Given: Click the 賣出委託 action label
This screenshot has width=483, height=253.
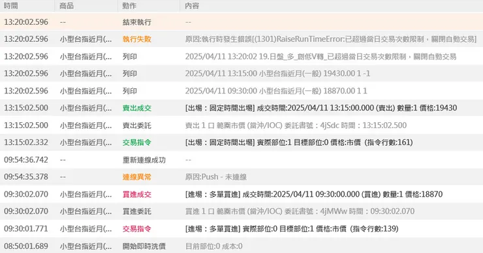Looking at the screenshot, I should (137, 126).
